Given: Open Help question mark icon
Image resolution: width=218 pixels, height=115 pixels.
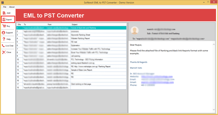Looking at the screenshot, I should [4, 39].
